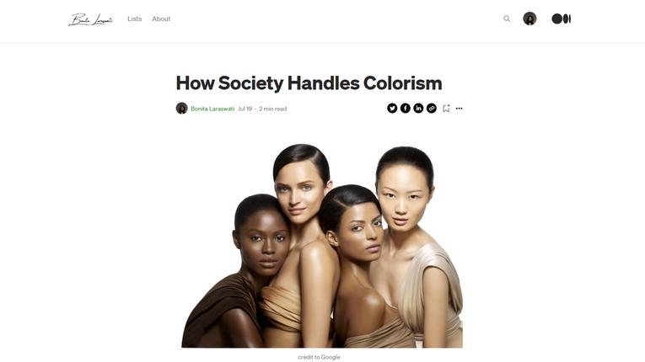Click the 2 min read label
645x362 pixels.
point(272,109)
